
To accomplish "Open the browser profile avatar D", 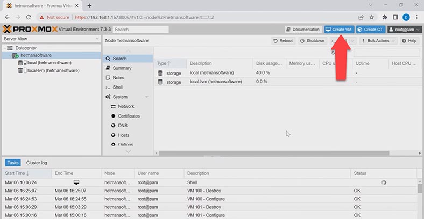I will tap(406, 17).
